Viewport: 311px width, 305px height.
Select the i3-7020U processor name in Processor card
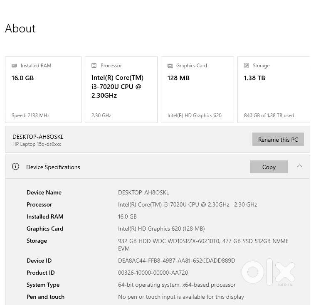[116, 86]
